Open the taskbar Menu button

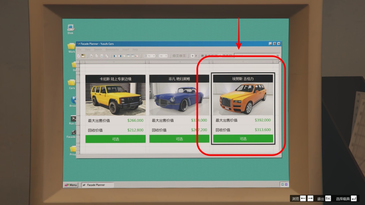point(70,185)
